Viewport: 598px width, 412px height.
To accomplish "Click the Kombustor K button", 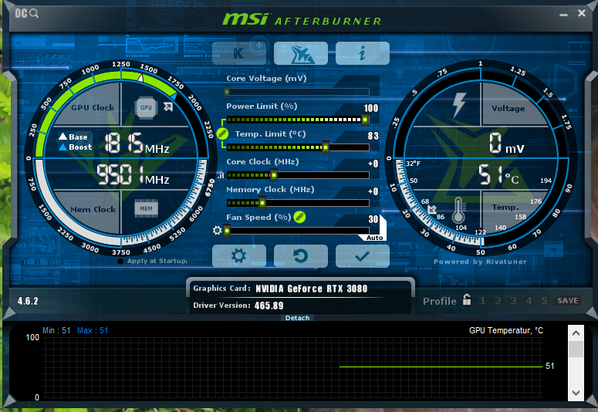I will click(x=239, y=53).
